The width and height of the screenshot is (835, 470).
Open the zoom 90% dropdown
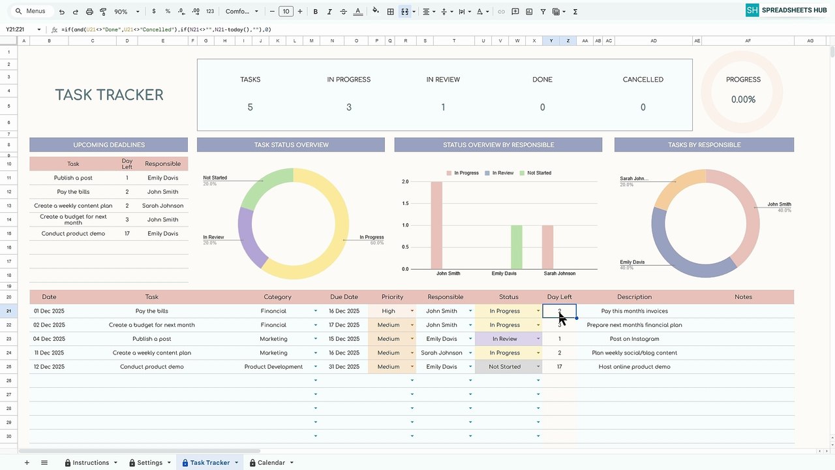pyautogui.click(x=127, y=12)
